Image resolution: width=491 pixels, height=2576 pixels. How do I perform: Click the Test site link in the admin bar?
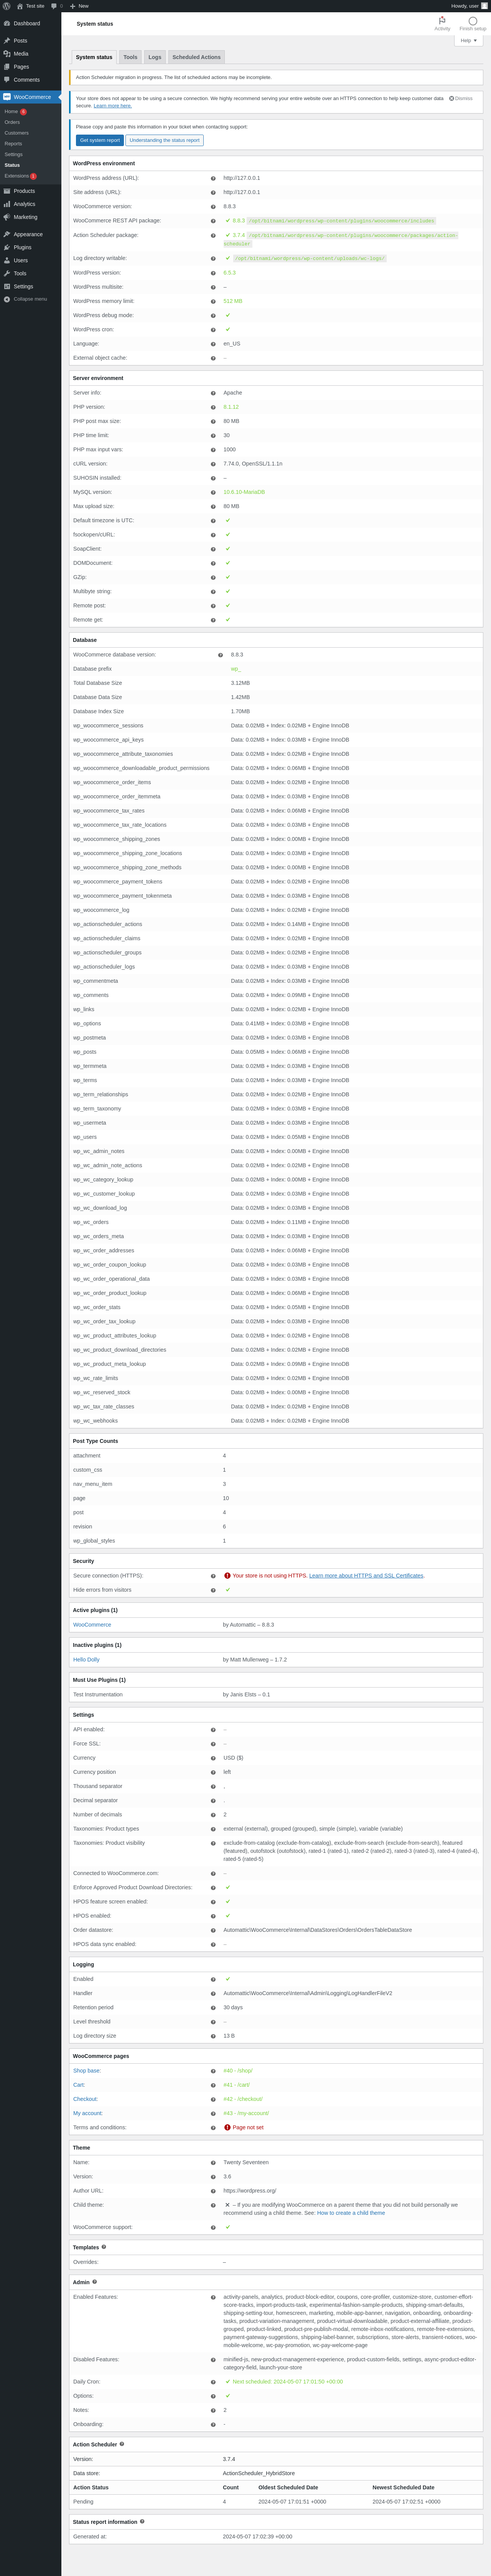(x=31, y=6)
